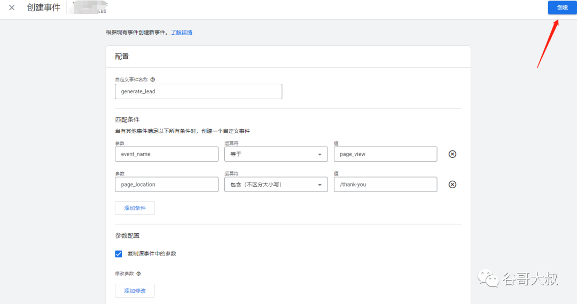
Task: Remove the event_name condition row
Action: [453, 154]
